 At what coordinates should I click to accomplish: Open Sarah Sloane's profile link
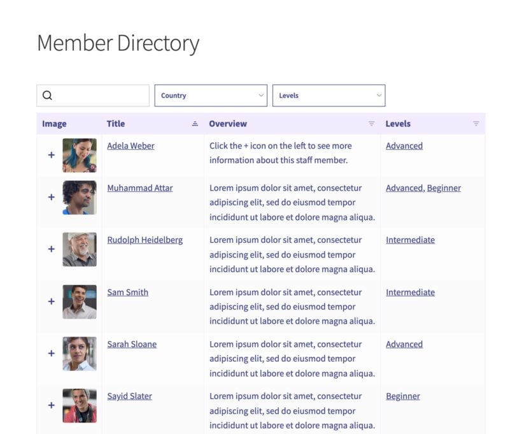point(132,344)
